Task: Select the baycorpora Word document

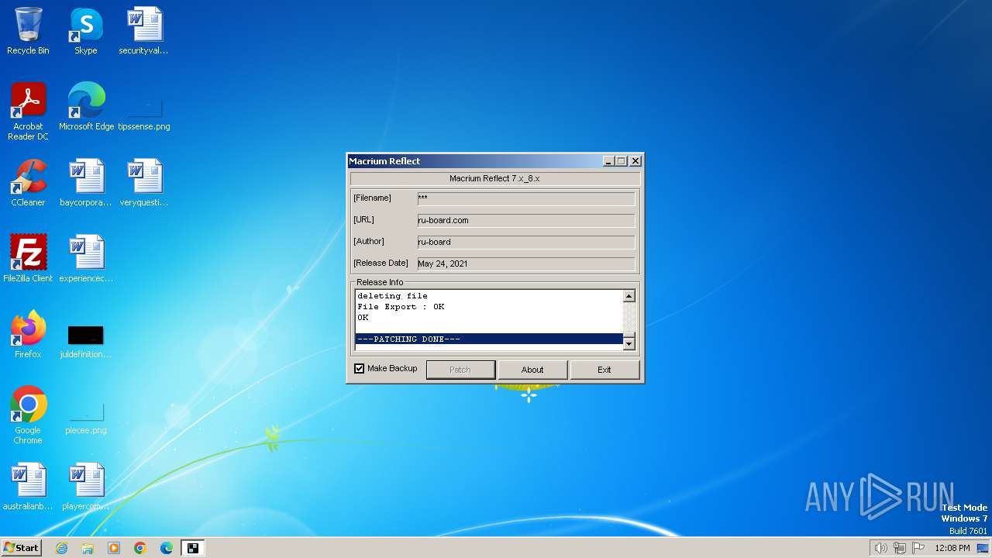Action: [86, 183]
